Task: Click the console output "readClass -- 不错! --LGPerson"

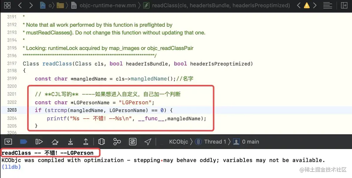Action: [x=48, y=153]
